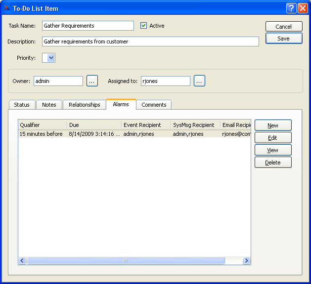Switch to the Status tab
Viewport: 311px width, 284px height.
(22, 105)
